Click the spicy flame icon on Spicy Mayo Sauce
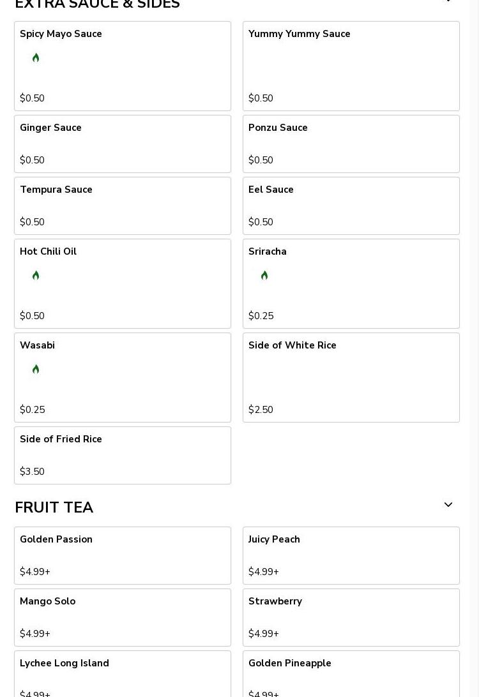479x697 pixels. coord(36,58)
